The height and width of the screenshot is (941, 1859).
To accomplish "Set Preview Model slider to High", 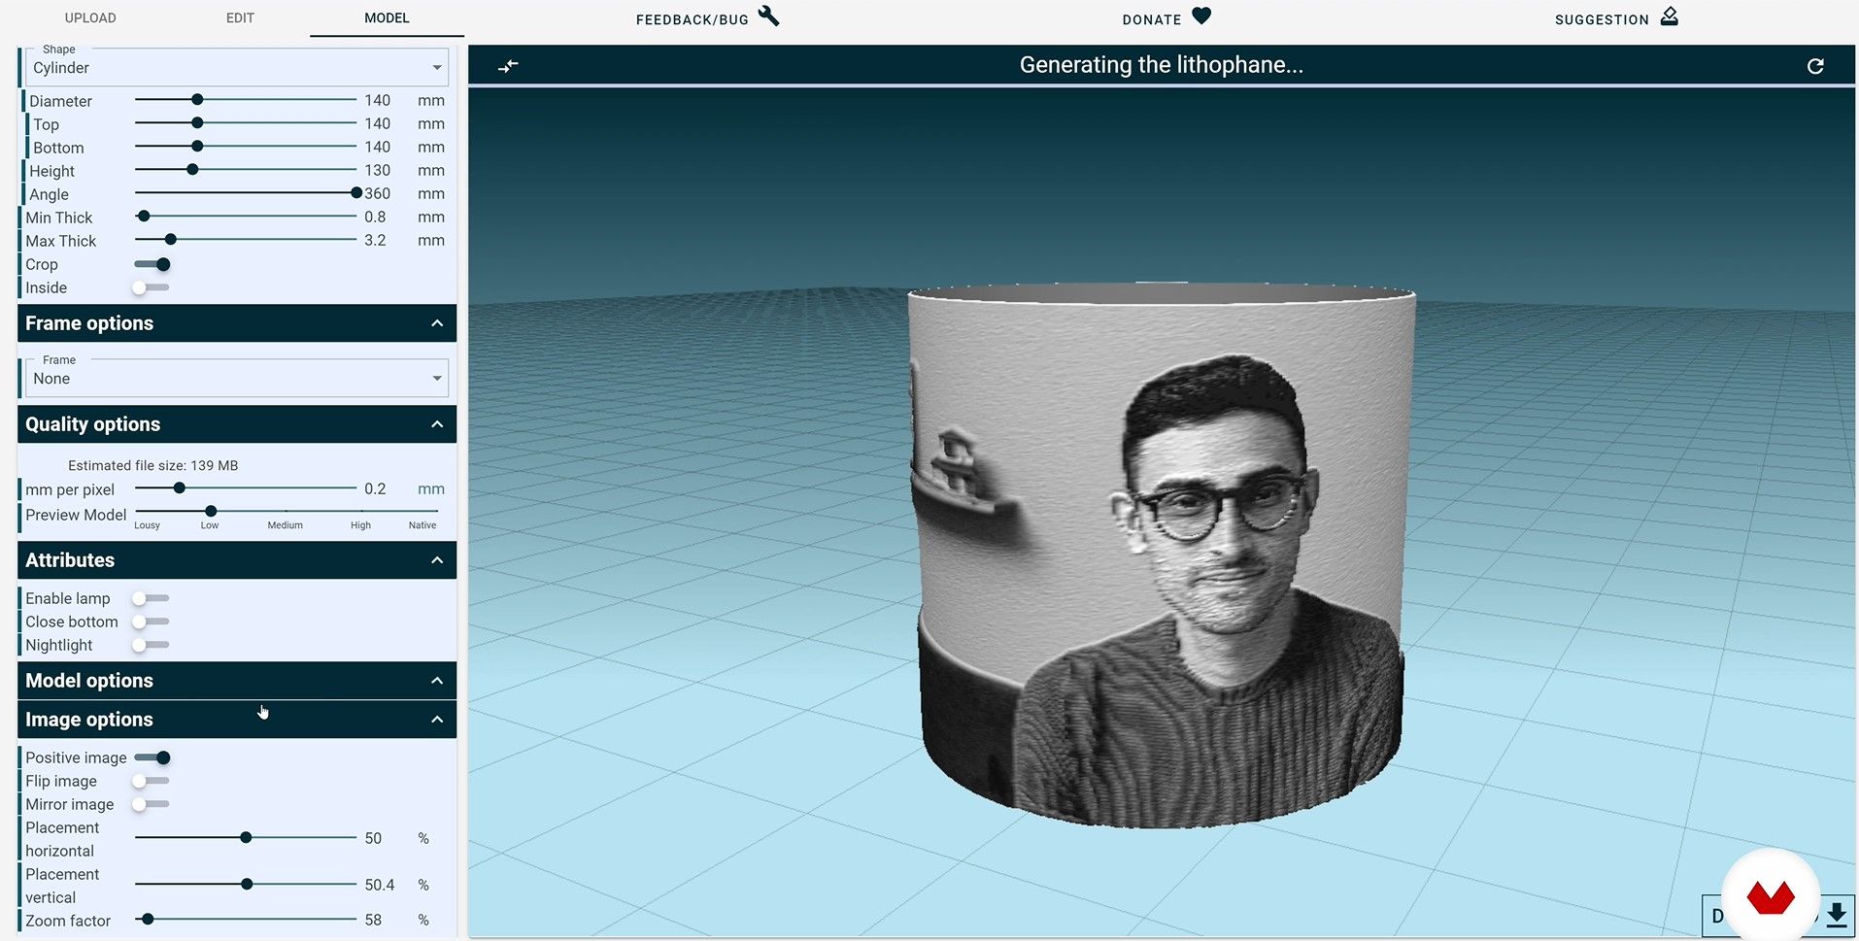I will point(361,511).
